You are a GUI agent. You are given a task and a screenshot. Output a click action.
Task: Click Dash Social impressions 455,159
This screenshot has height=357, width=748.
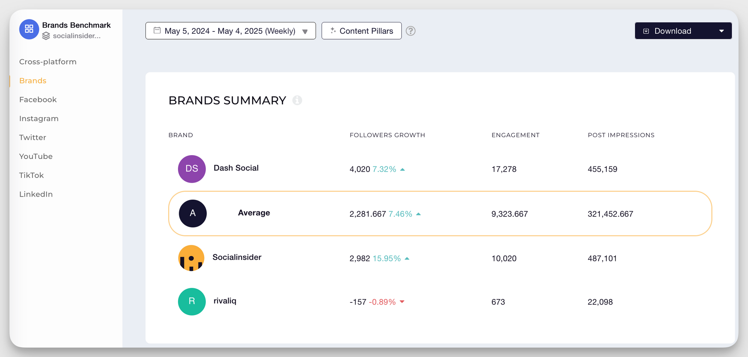603,169
